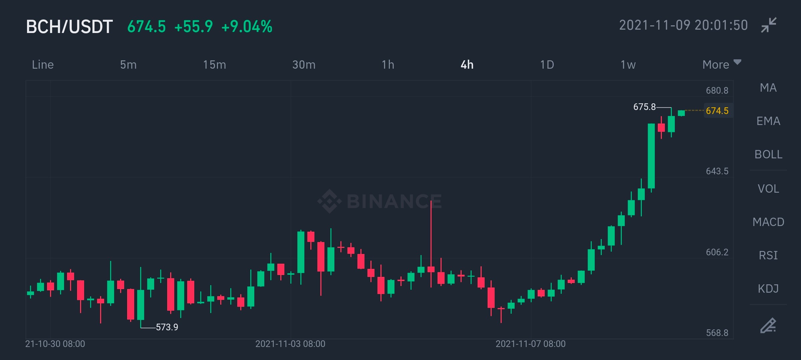
Task: Open the chart drawing pencil tool
Action: coord(768,326)
